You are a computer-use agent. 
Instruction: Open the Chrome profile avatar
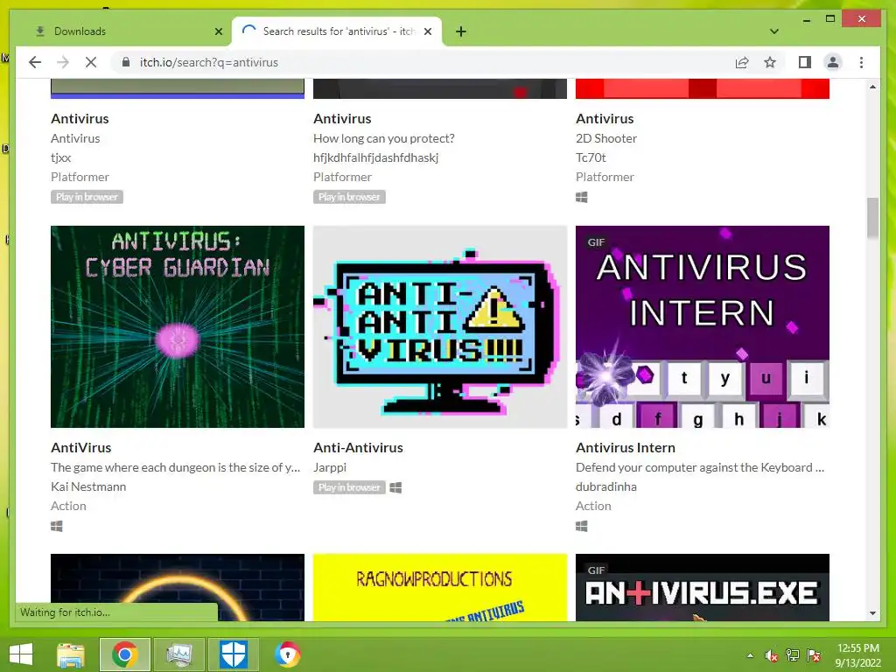833,62
